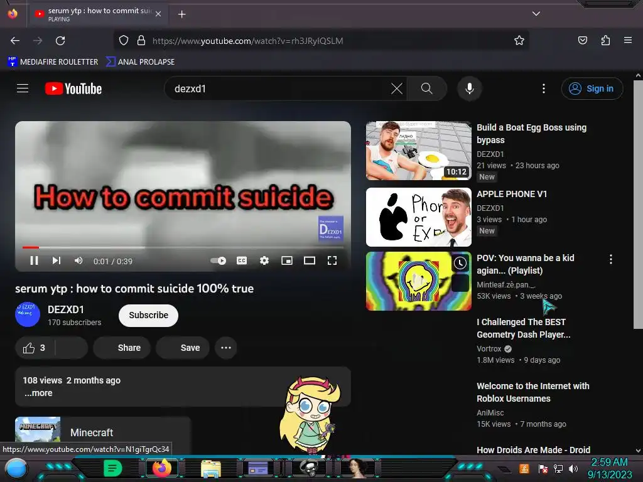The image size is (643, 482).
Task: Toggle the autoplay switch in player
Action: click(x=218, y=260)
